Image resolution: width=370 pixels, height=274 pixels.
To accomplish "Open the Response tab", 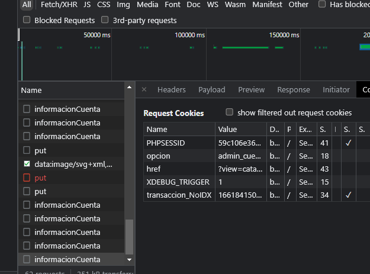I will [294, 90].
